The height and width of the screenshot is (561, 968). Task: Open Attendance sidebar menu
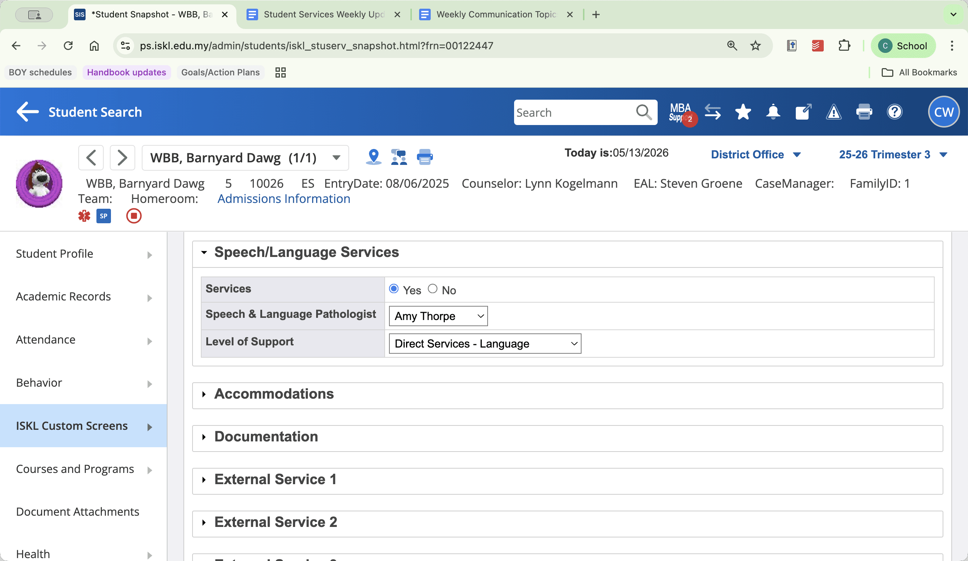click(x=84, y=340)
